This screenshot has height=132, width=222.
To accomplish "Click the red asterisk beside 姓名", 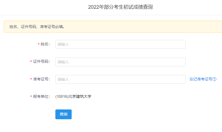I will [x=39, y=44].
